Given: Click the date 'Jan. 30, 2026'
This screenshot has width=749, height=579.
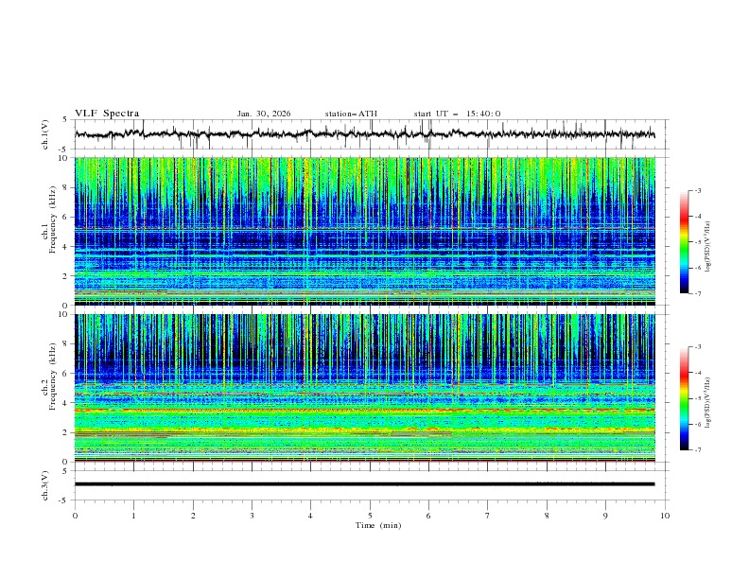Looking at the screenshot, I should [264, 114].
